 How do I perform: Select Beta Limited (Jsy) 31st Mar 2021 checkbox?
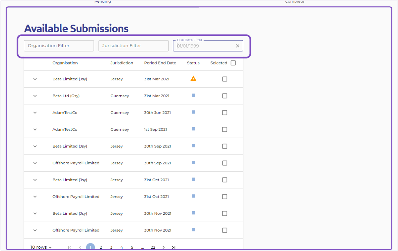225,79
